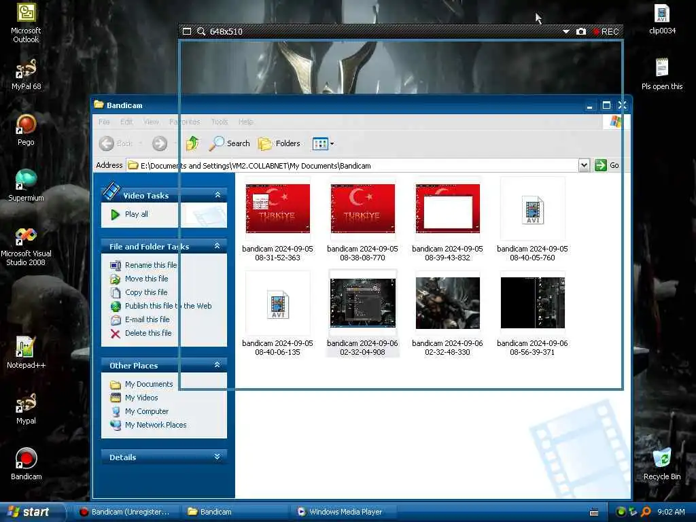Viewport: 696px width, 522px height.
Task: Click Move this file
Action: [147, 279]
